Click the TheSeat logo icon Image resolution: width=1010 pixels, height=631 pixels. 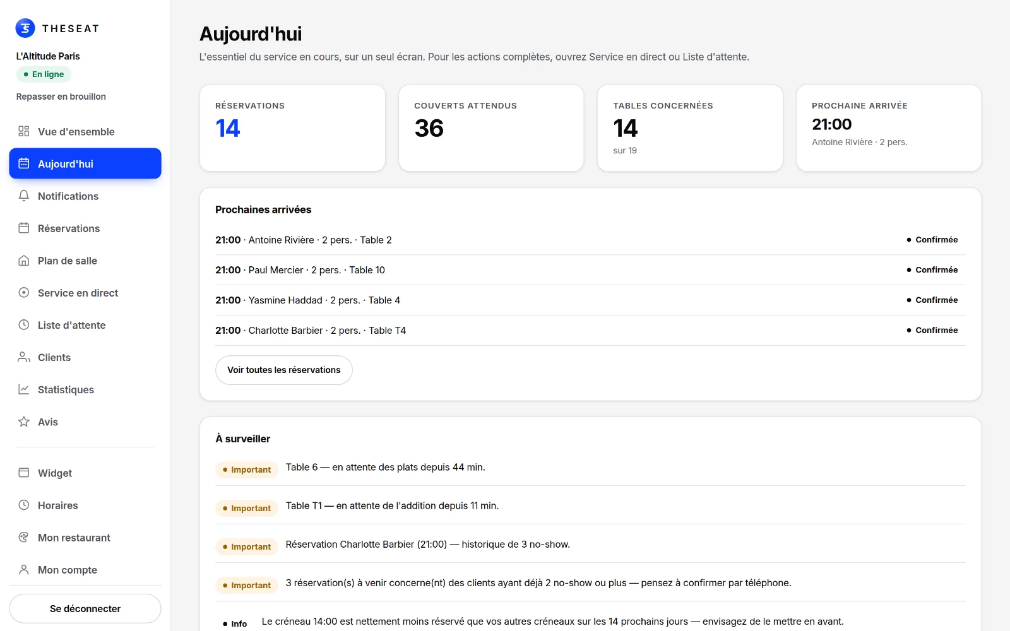pyautogui.click(x=25, y=28)
